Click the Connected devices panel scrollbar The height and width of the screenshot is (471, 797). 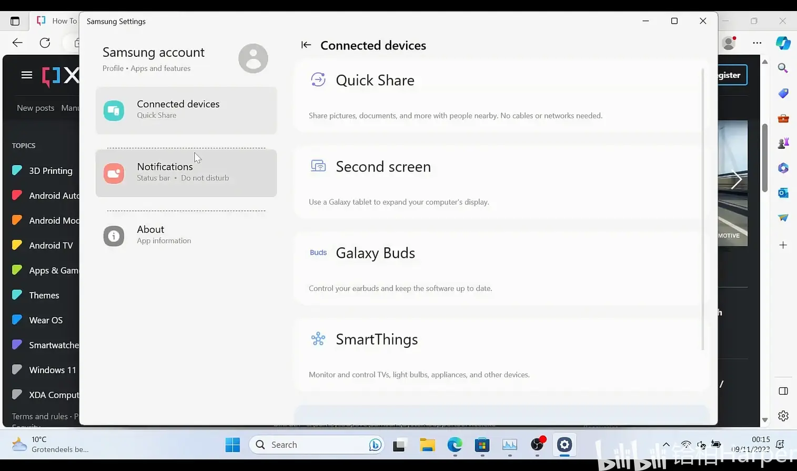point(703,209)
